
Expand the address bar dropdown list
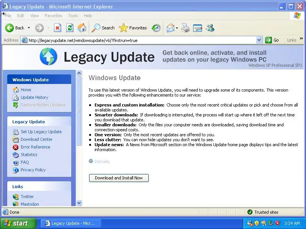point(259,40)
